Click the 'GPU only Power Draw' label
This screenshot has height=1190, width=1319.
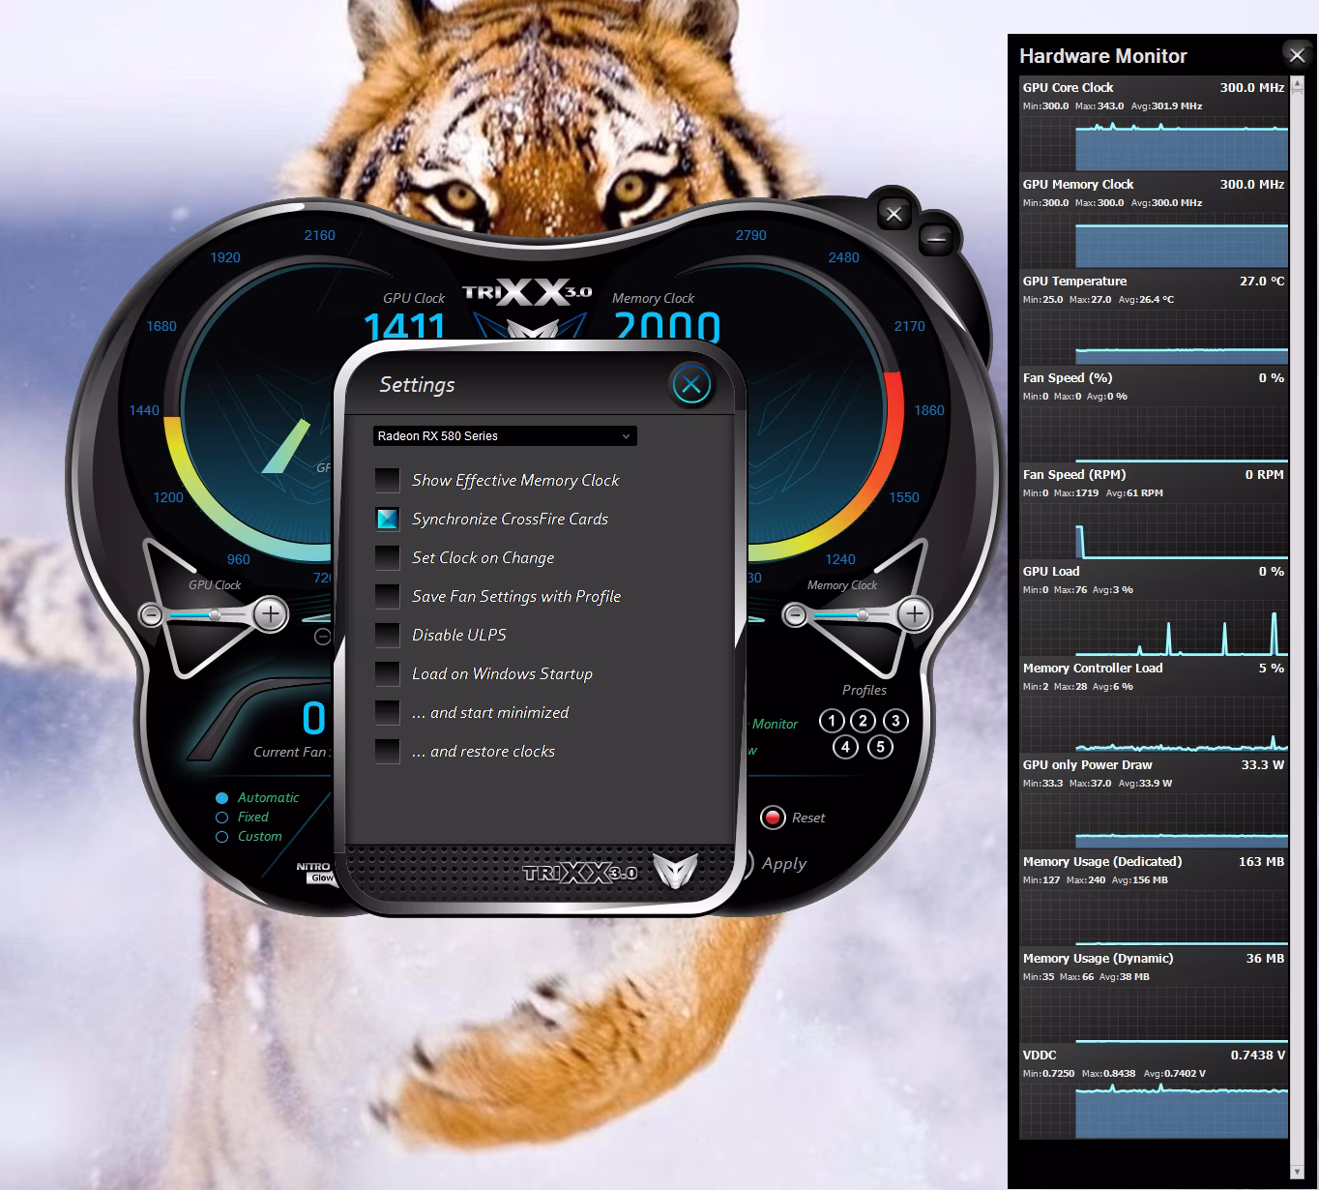[x=1088, y=765]
